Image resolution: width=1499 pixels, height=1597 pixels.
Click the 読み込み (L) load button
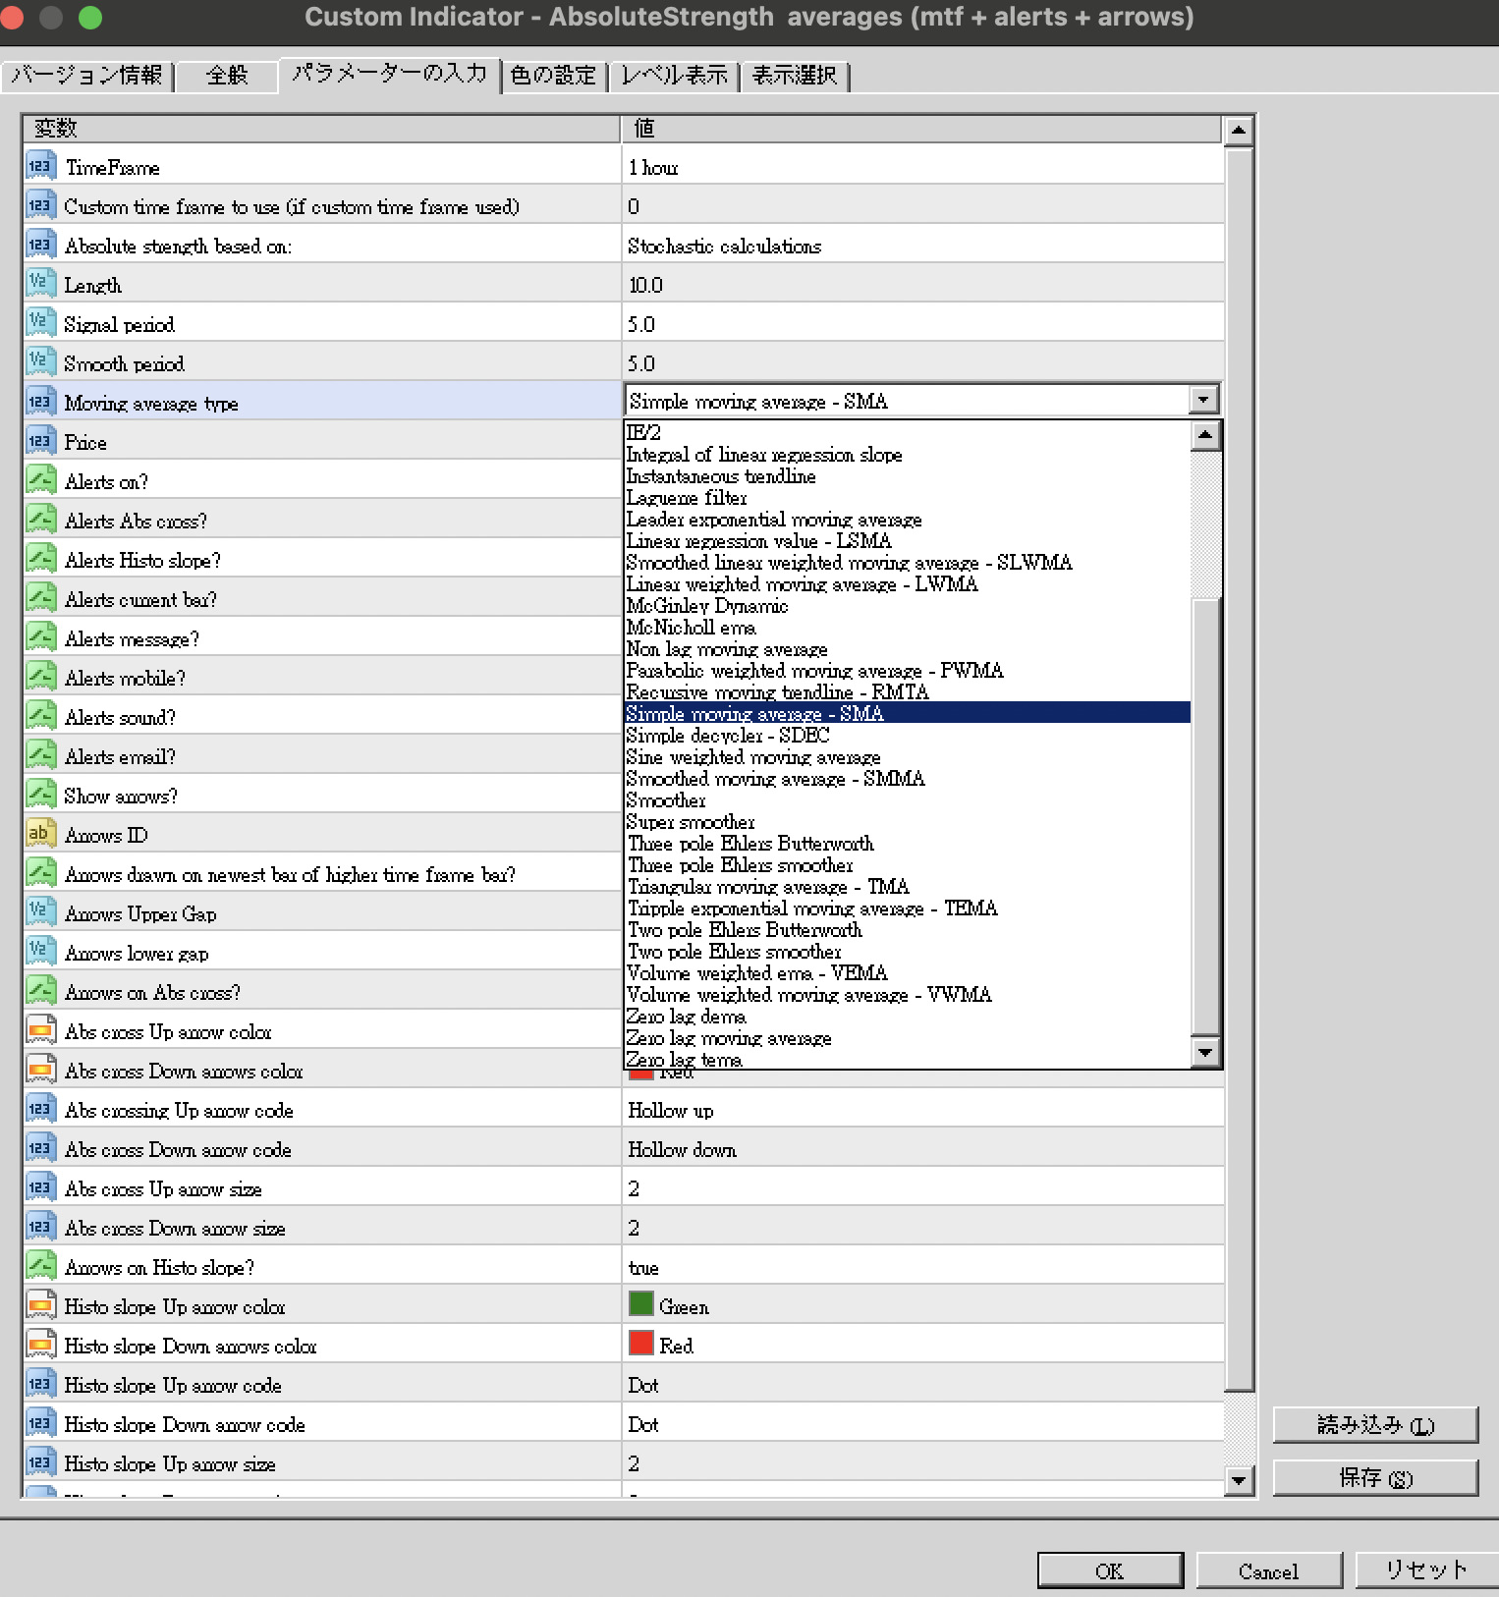1375,1424
